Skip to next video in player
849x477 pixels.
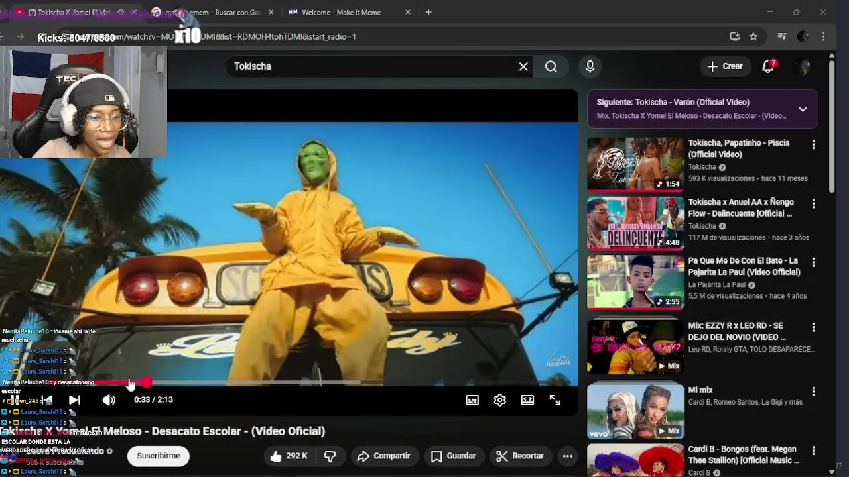tap(74, 400)
